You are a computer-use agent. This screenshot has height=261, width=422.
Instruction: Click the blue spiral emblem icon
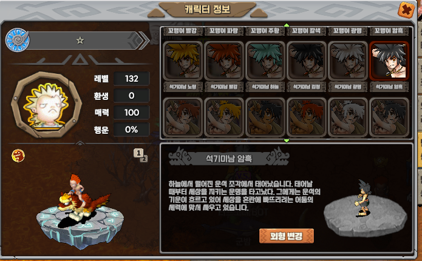pos(17,40)
